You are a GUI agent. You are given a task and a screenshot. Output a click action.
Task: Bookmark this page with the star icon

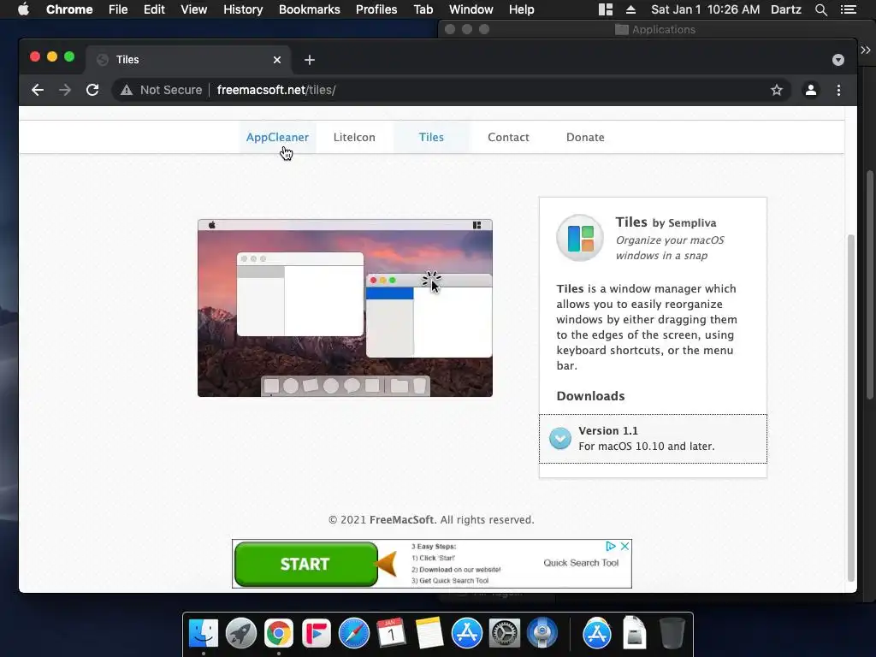point(777,90)
